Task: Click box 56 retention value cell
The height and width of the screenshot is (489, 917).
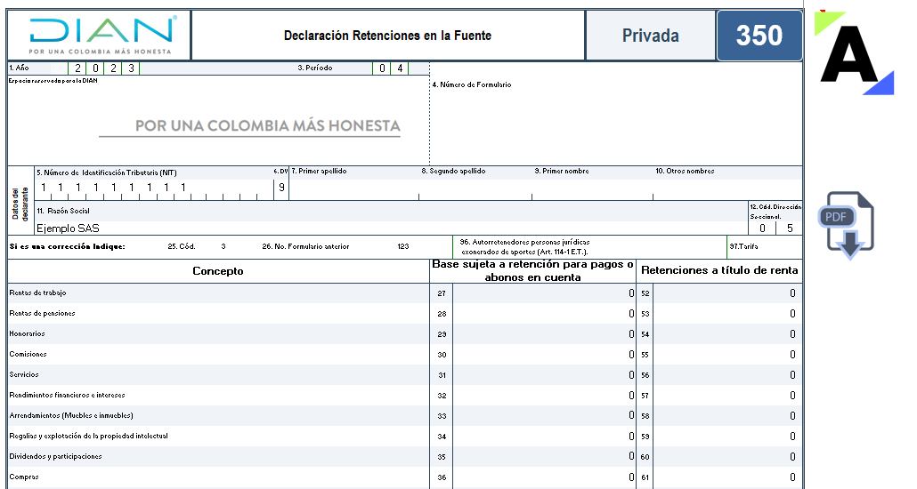Action: click(x=727, y=375)
